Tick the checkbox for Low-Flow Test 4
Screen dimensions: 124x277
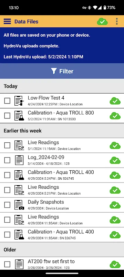coord(7,101)
